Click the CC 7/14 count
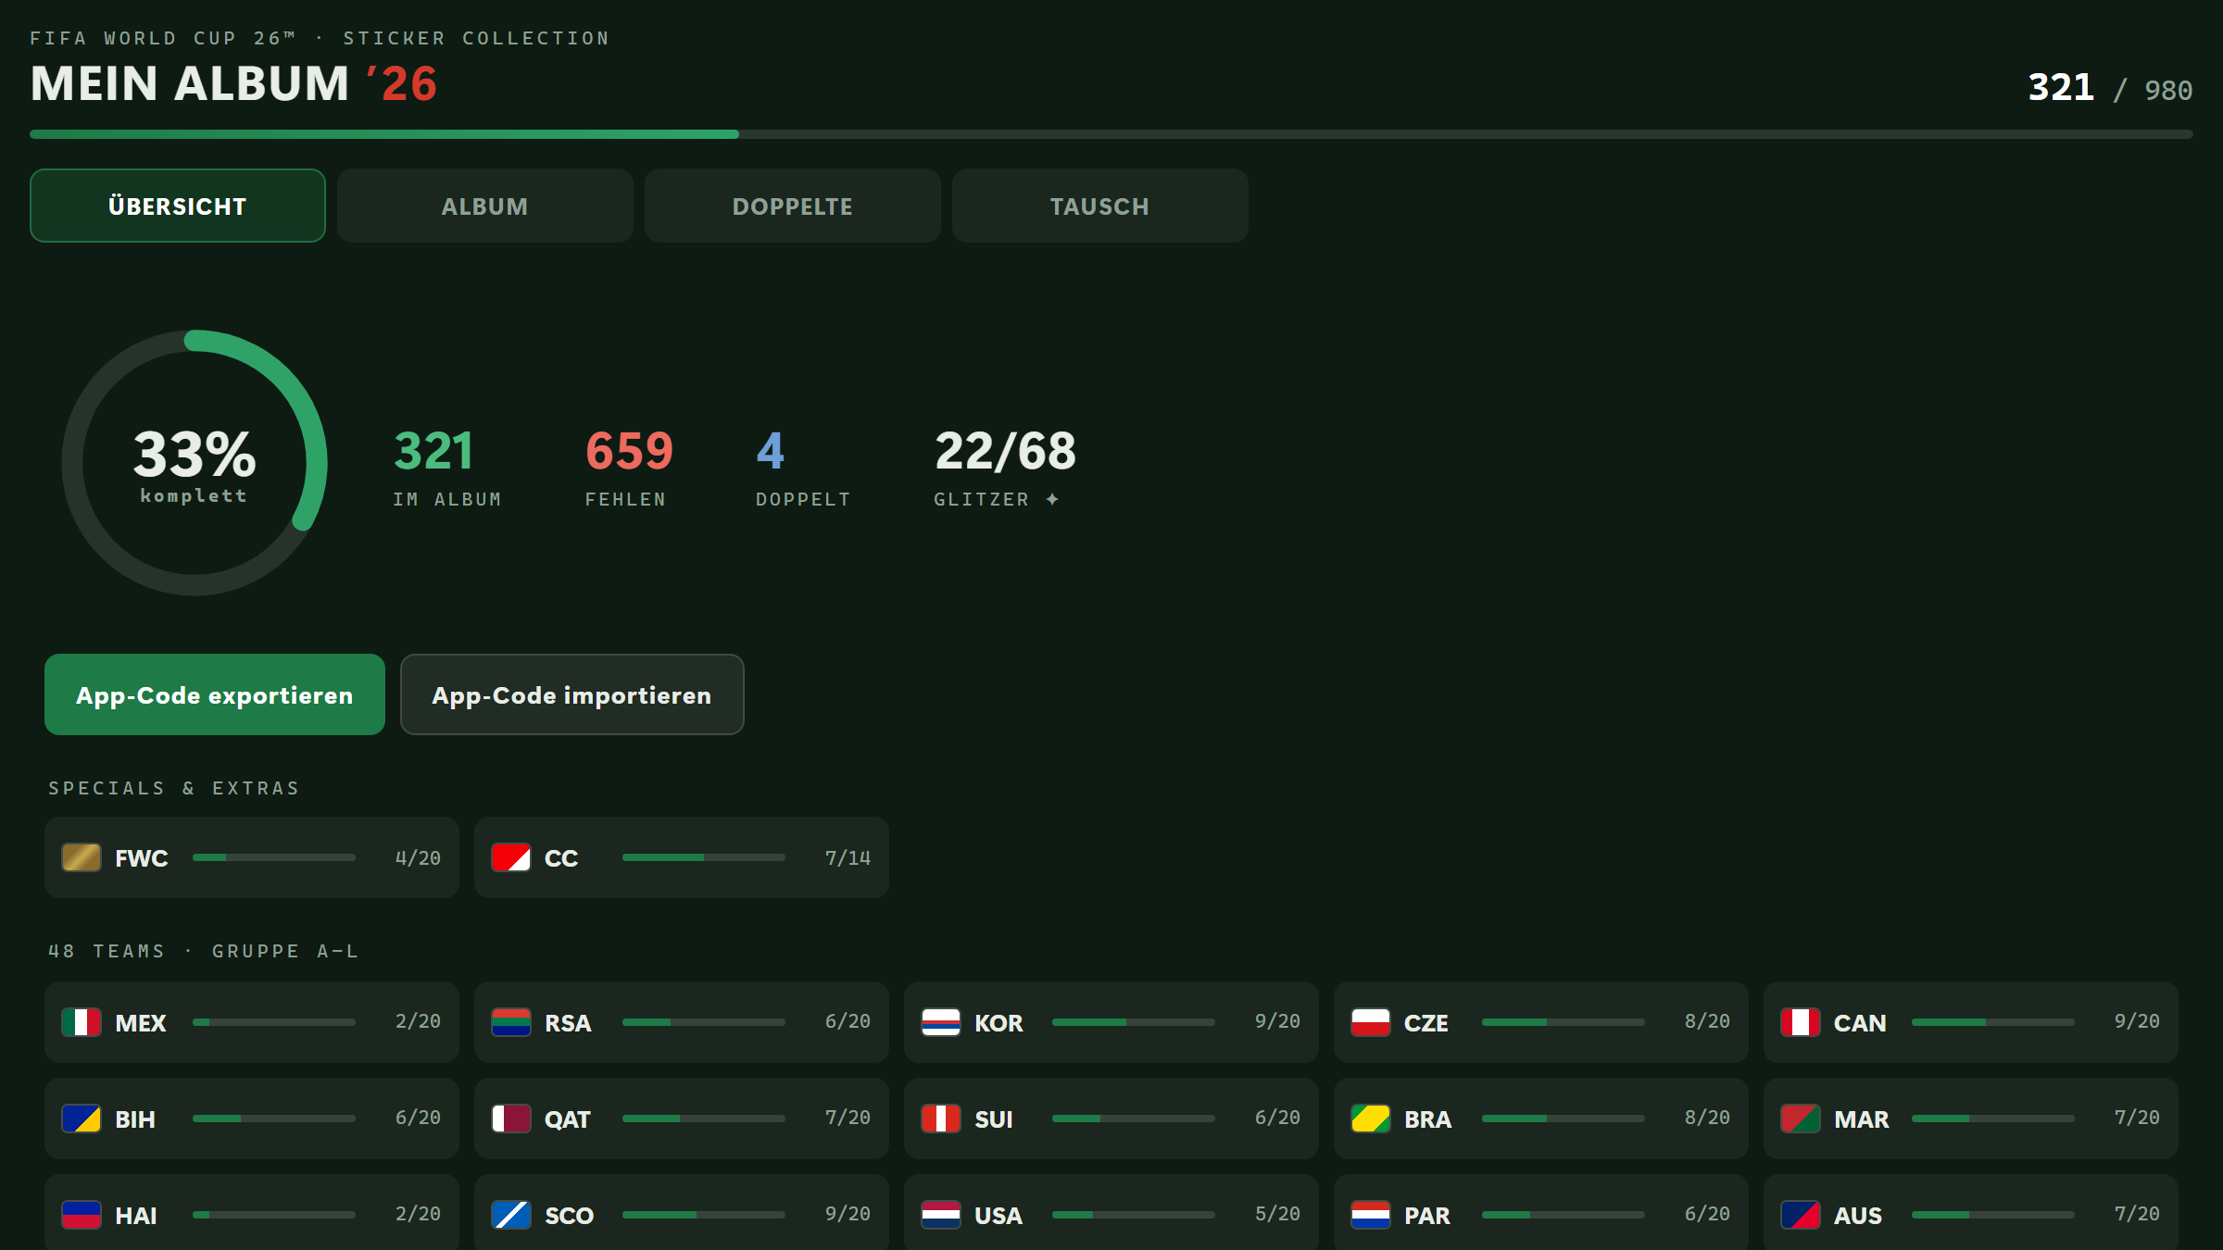This screenshot has height=1250, width=2223. [x=848, y=858]
